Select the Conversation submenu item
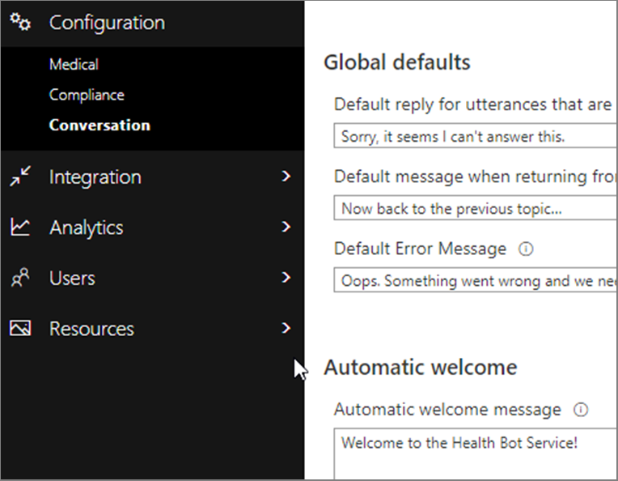This screenshot has height=481, width=618. 99,126
